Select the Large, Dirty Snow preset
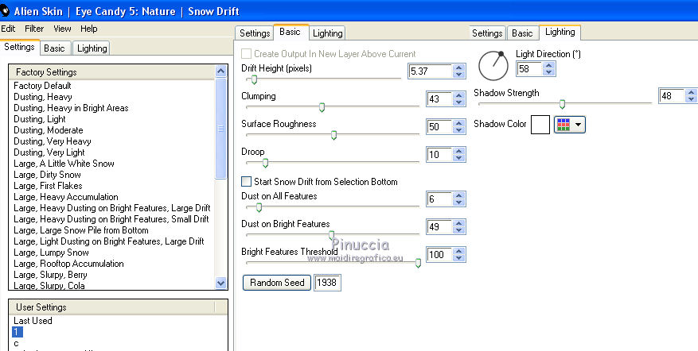Screen dimensions: 698x351 click(47, 175)
